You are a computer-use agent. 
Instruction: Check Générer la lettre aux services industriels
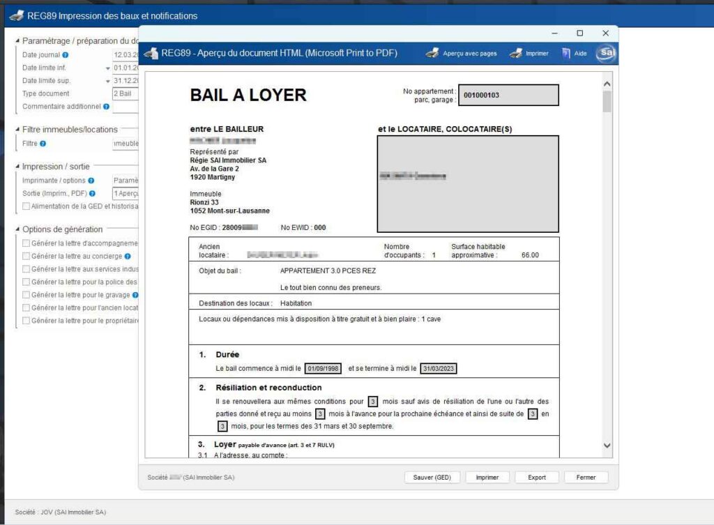[x=26, y=269]
